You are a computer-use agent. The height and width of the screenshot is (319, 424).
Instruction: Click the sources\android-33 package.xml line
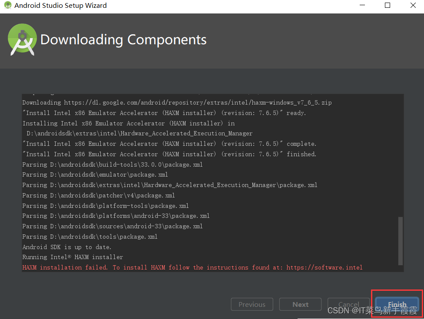point(112,226)
